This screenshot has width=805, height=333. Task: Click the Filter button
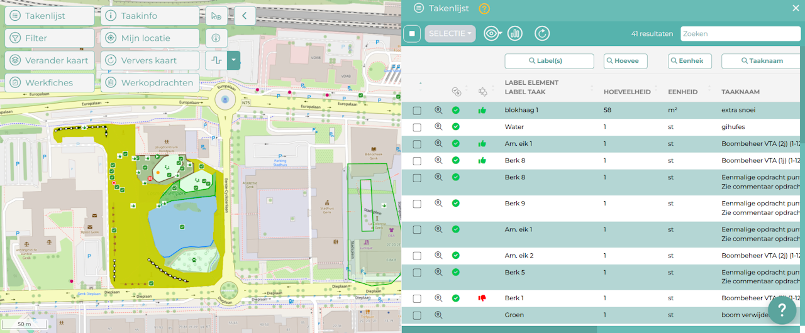coord(50,38)
